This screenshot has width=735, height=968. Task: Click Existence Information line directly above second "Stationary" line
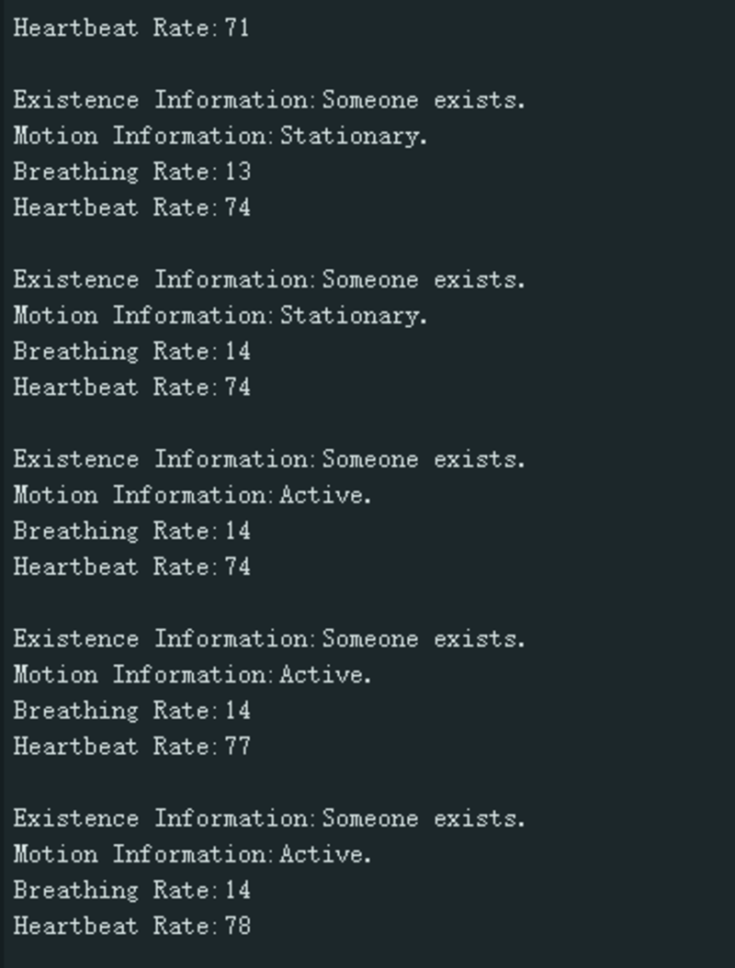[269, 279]
